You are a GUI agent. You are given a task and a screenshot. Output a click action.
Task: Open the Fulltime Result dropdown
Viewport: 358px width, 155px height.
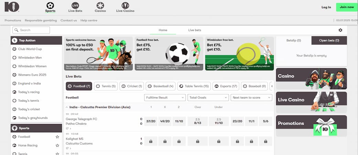point(165,97)
